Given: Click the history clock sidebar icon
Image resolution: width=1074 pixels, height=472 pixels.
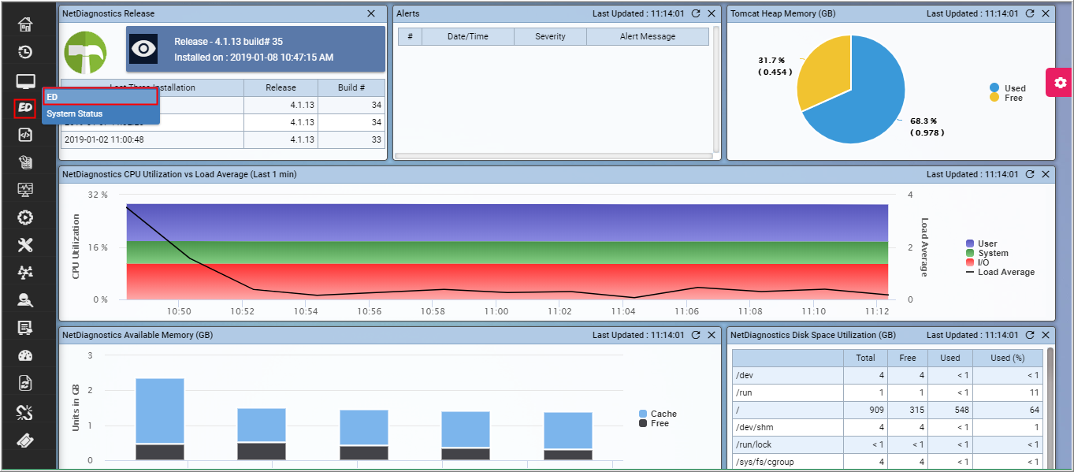Looking at the screenshot, I should [x=25, y=52].
